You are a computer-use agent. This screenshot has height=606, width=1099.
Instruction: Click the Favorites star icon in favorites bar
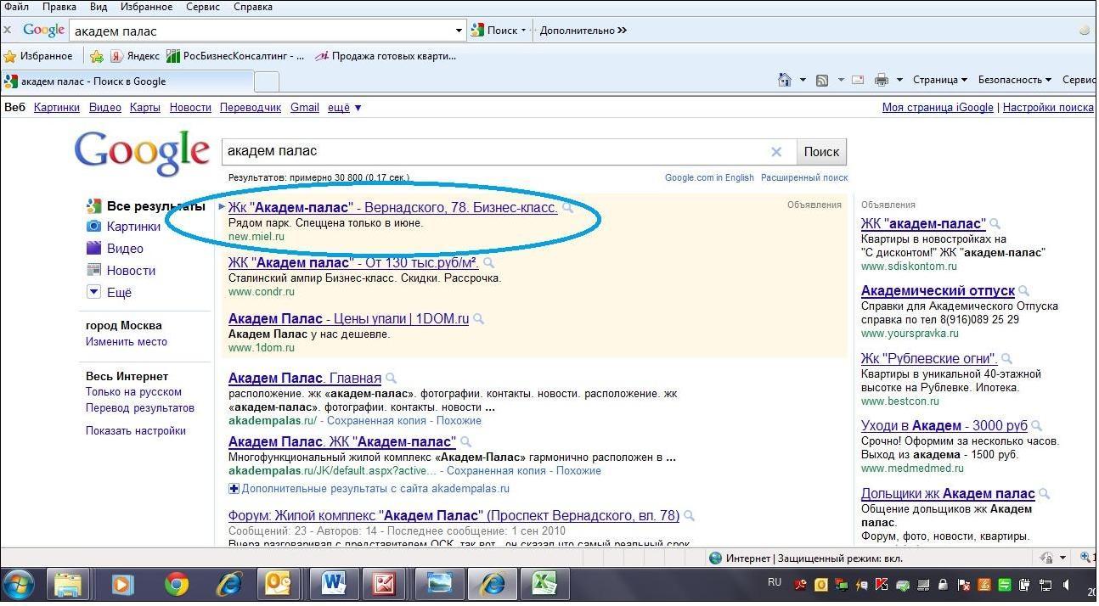pyautogui.click(x=10, y=56)
